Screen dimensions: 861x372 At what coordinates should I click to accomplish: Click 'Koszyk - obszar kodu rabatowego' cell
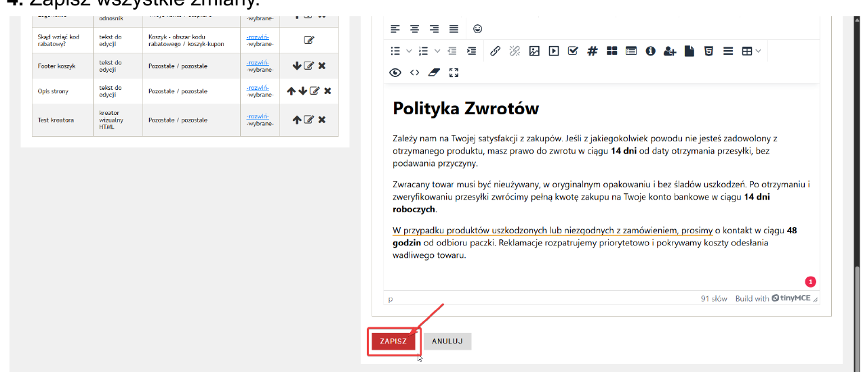(191, 40)
